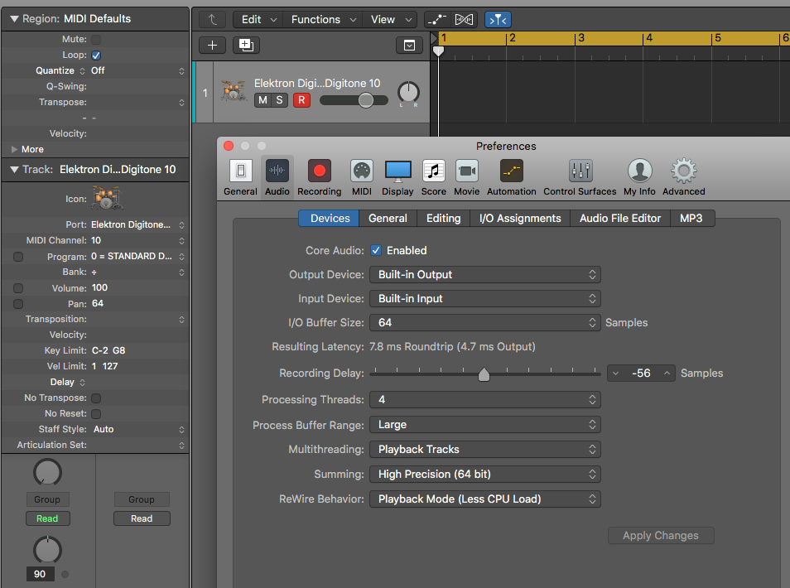Viewport: 790px width, 588px height.
Task: Enable the No Transpose checkbox
Action: point(96,398)
